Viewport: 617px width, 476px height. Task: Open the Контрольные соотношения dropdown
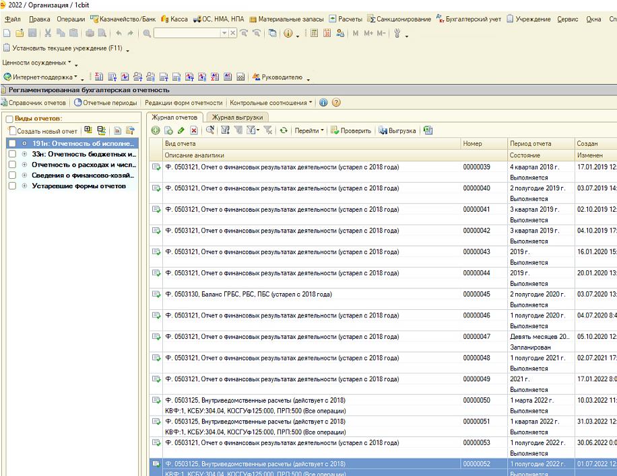tap(271, 102)
